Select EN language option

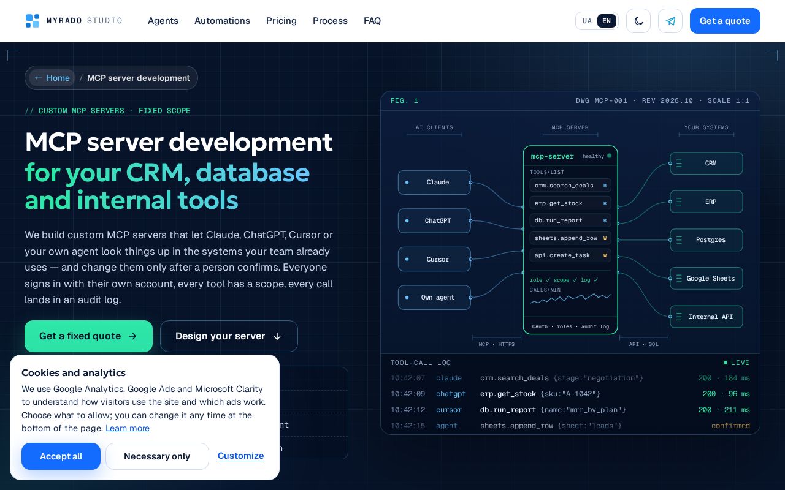(607, 21)
